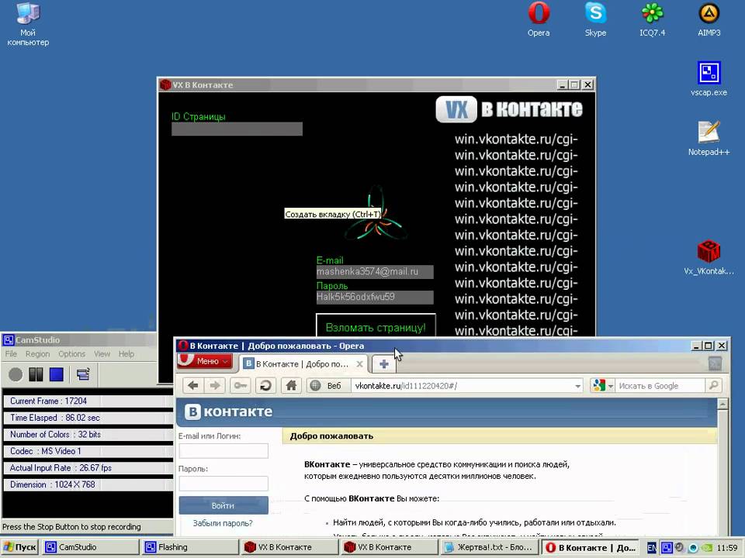Switch to Flashing taskbar button
Viewport: 745px width, 558px height.
(190, 547)
